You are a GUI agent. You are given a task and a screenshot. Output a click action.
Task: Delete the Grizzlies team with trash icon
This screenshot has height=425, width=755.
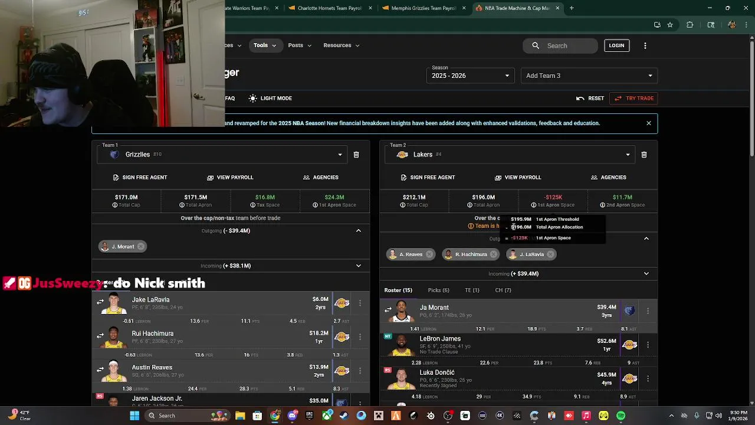pyautogui.click(x=356, y=155)
